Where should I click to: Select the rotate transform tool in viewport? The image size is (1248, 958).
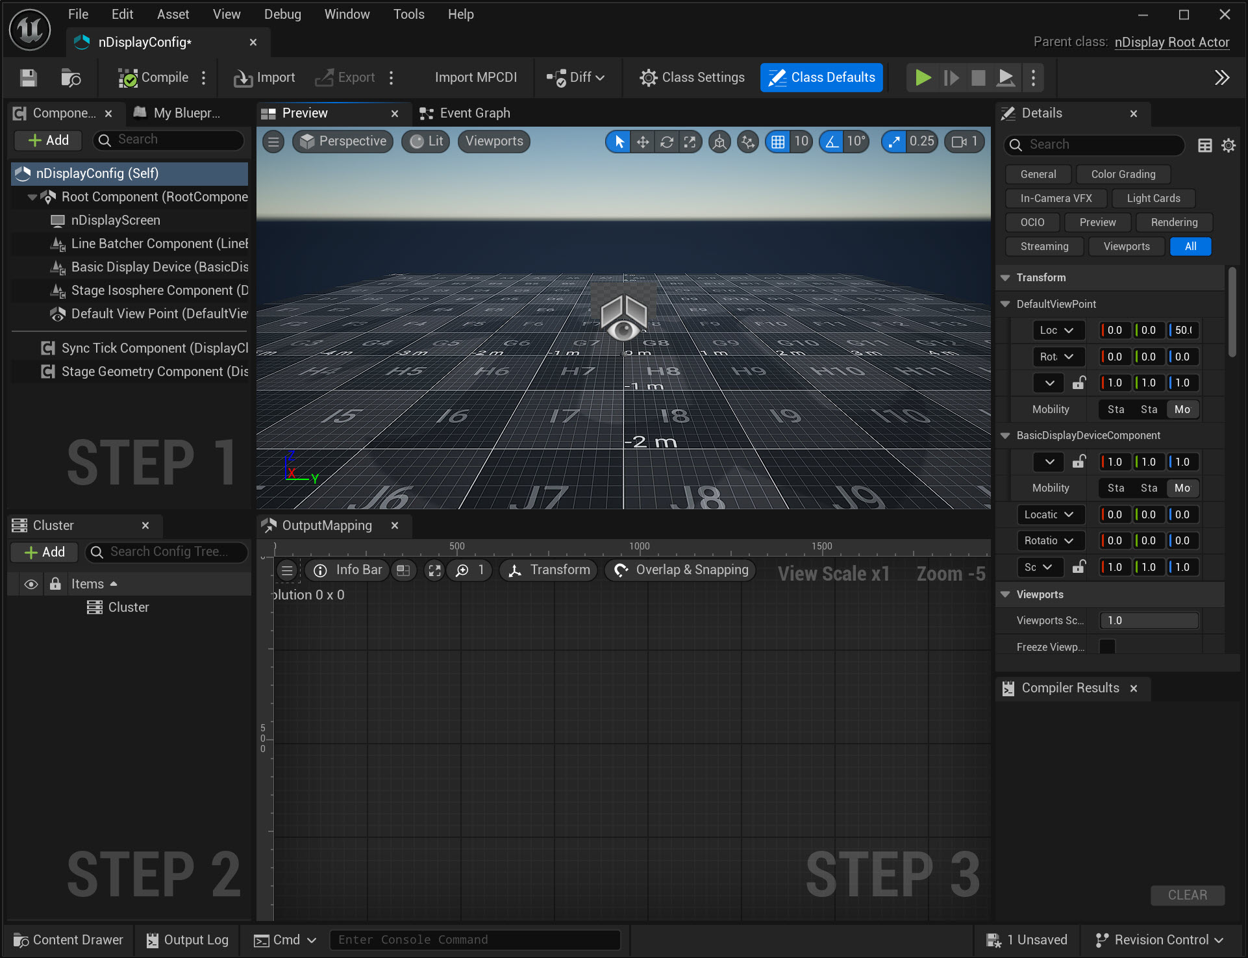click(x=666, y=142)
